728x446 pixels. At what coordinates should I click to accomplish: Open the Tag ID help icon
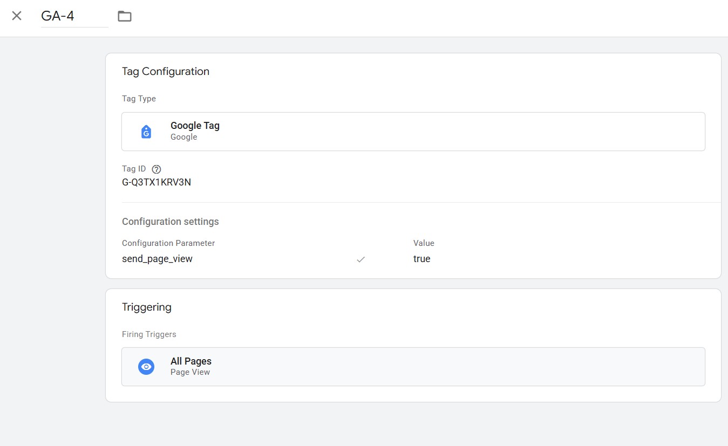pos(157,169)
